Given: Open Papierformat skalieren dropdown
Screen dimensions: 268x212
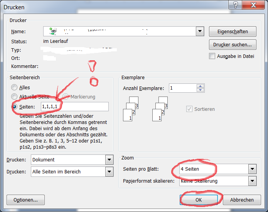Looking at the screenshot, I should point(252,181).
